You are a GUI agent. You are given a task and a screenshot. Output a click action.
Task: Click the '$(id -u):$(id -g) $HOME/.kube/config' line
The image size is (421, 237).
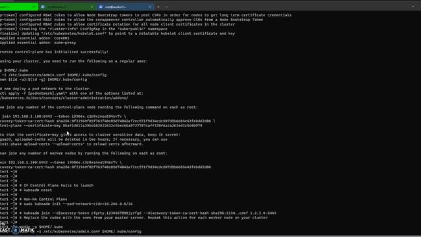point(43,80)
